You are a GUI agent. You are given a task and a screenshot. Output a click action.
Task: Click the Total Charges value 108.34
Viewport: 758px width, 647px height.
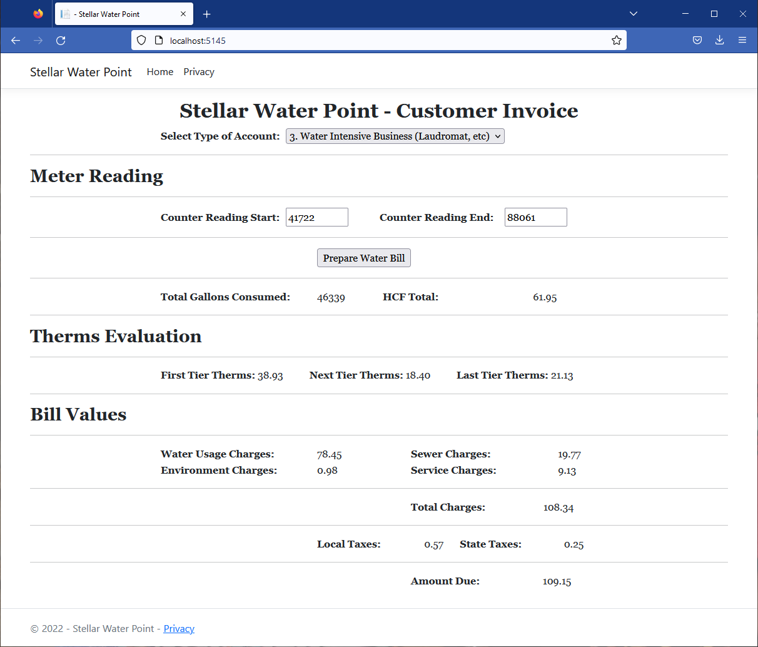558,507
